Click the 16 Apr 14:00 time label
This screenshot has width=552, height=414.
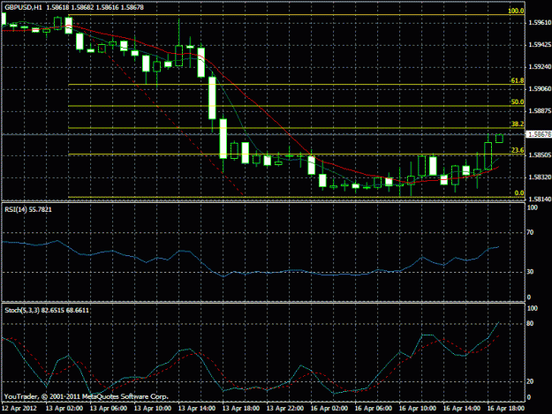(x=462, y=409)
